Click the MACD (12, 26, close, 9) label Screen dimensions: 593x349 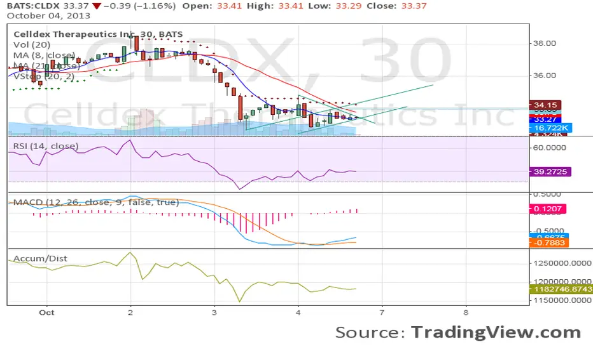pos(96,202)
